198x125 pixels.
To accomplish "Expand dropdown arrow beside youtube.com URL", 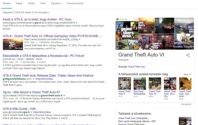I will click(x=80, y=39).
